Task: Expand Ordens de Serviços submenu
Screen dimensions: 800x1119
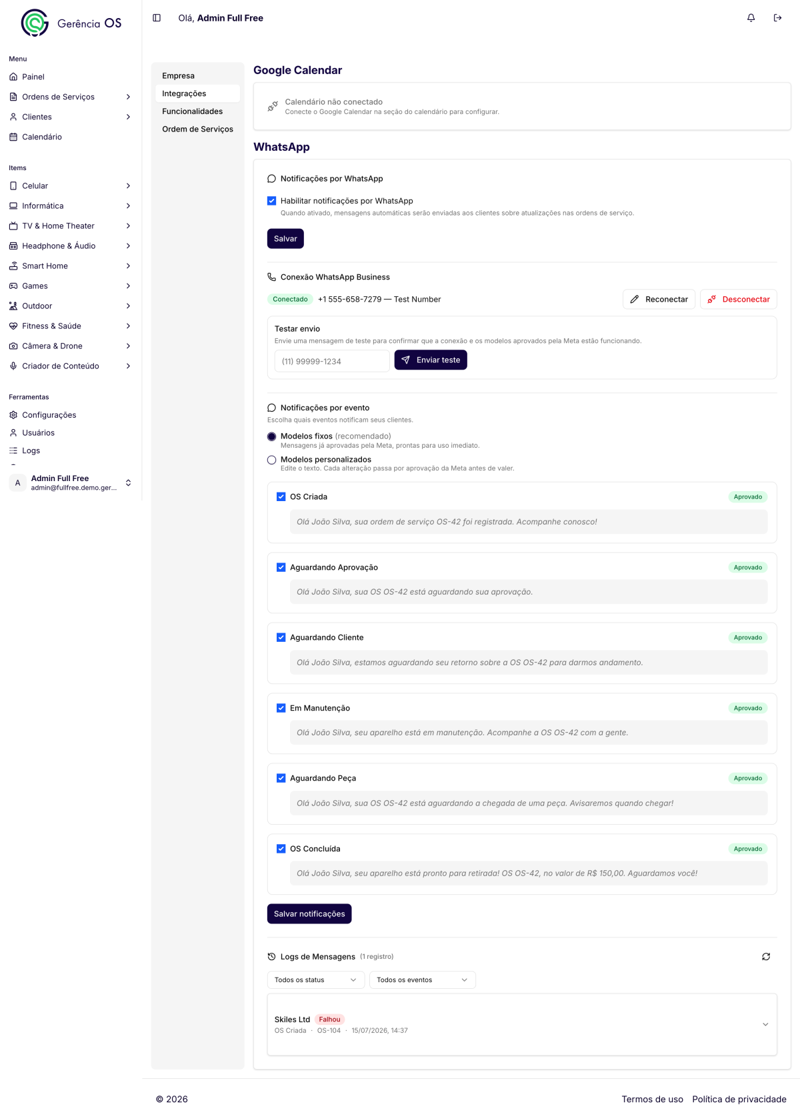Action: (x=128, y=97)
